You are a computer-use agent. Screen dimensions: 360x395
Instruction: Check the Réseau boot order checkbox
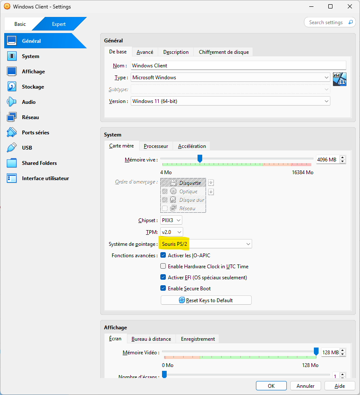(x=165, y=209)
